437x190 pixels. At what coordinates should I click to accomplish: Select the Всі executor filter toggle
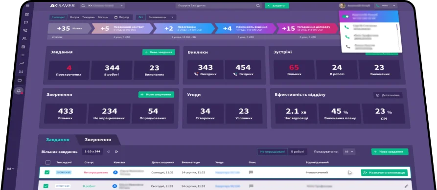tap(140, 17)
